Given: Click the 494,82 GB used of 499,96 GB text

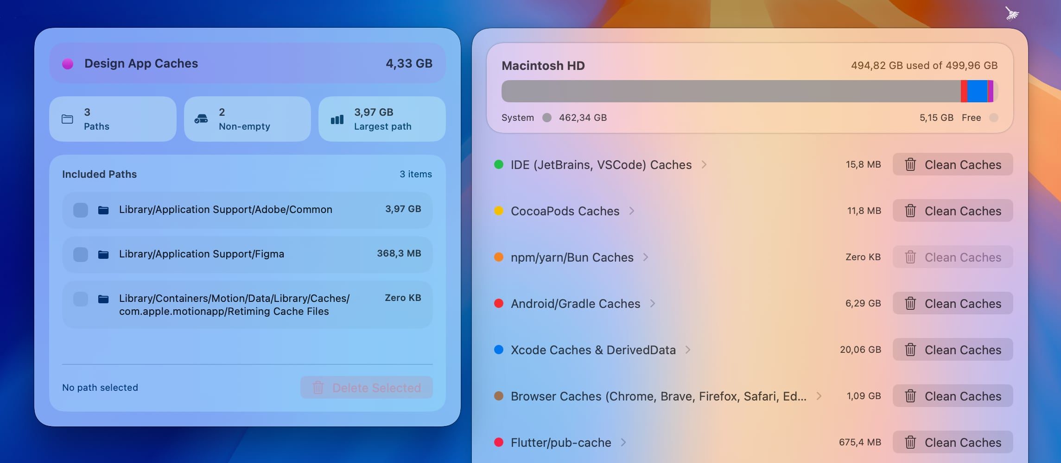Looking at the screenshot, I should pyautogui.click(x=924, y=65).
